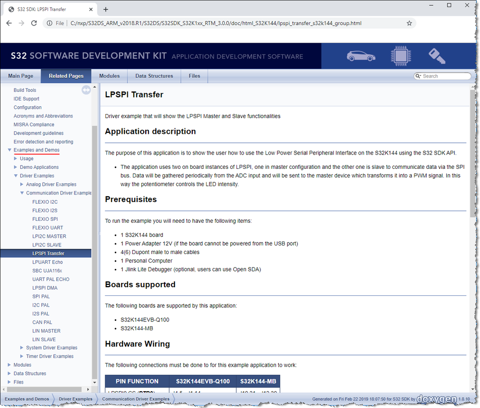Open the Configuration link in sidebar
This screenshot has width=480, height=408.
pos(27,107)
